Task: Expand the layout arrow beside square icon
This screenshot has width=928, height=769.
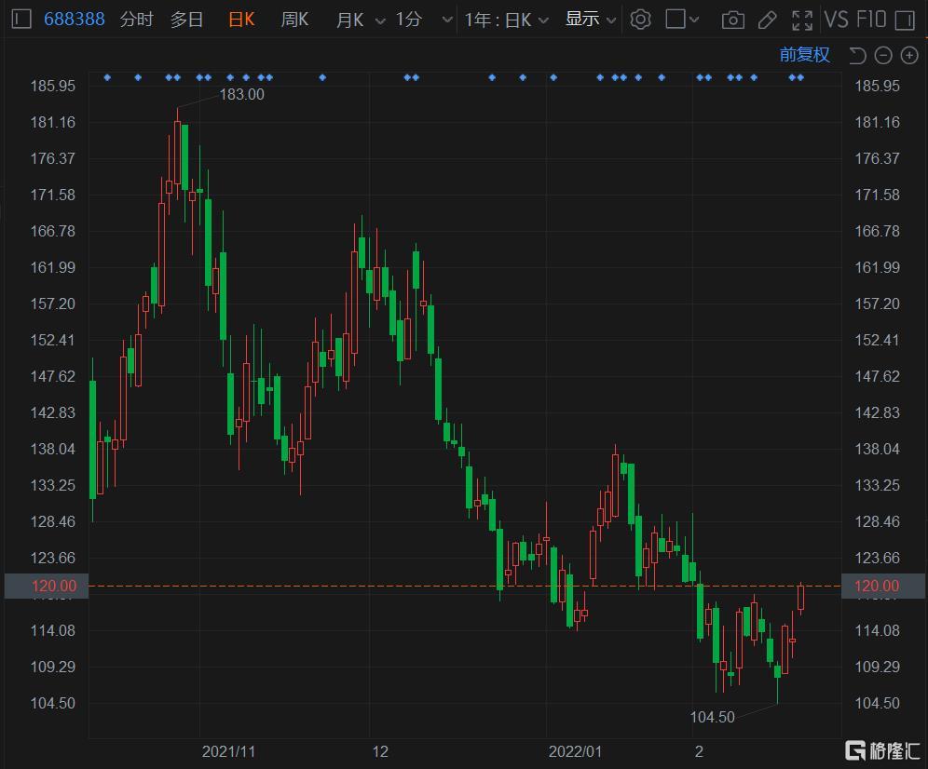Action: coord(694,20)
